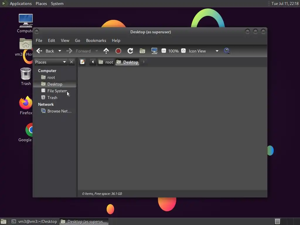Open the File menu
Image resolution: width=300 pixels, height=225 pixels.
(39, 40)
